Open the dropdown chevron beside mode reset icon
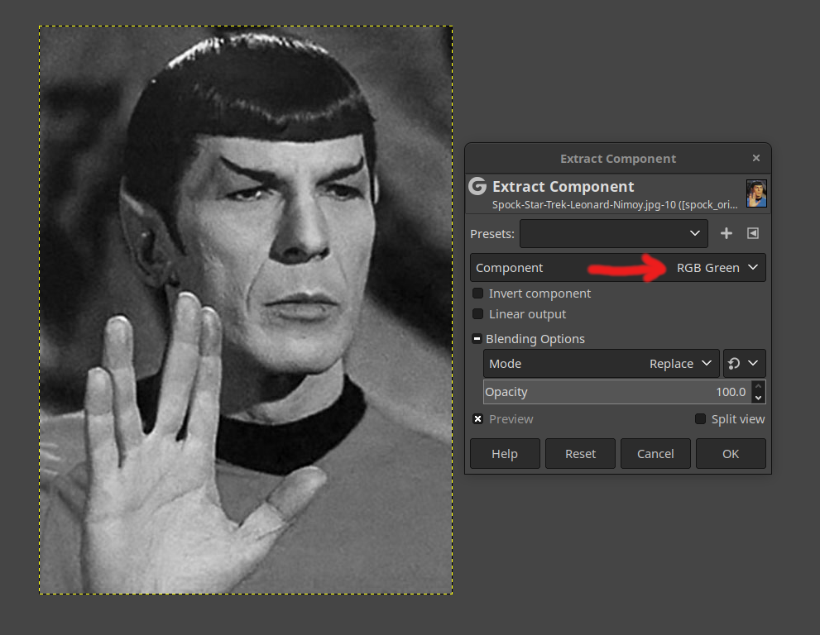This screenshot has height=635, width=820. click(x=753, y=363)
